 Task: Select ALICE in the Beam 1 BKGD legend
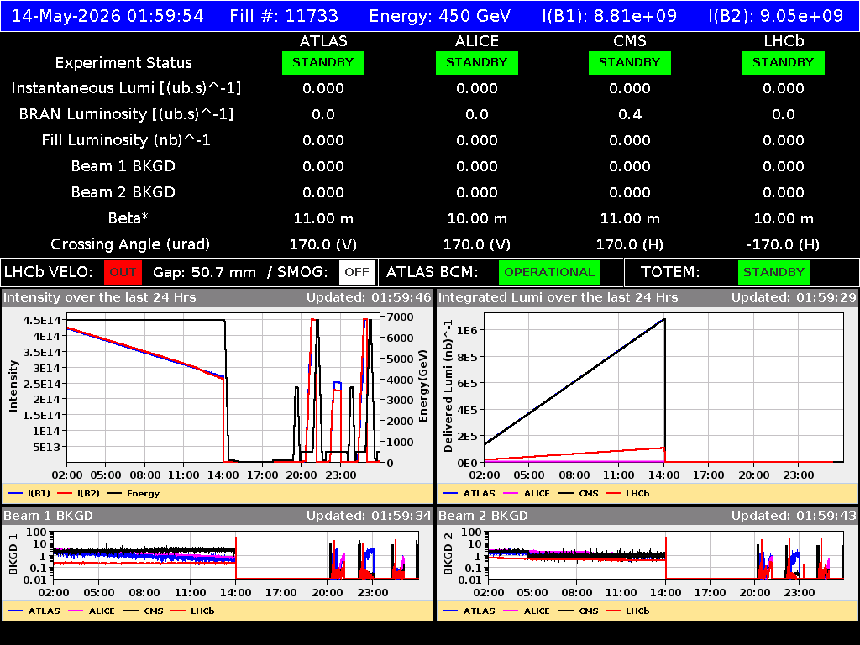[x=92, y=611]
